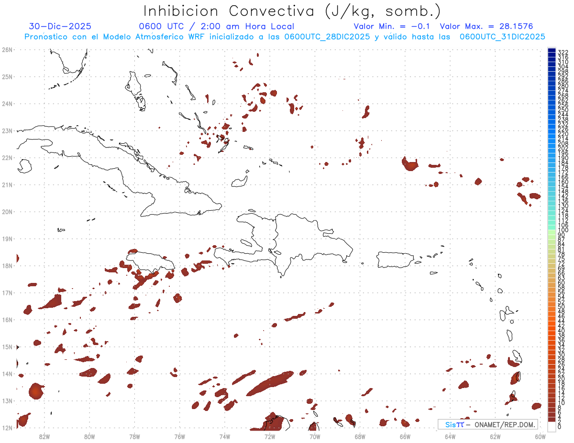Click the "Pronostico con el Modelo Atmosferico WRF" subtitle line

point(285,37)
